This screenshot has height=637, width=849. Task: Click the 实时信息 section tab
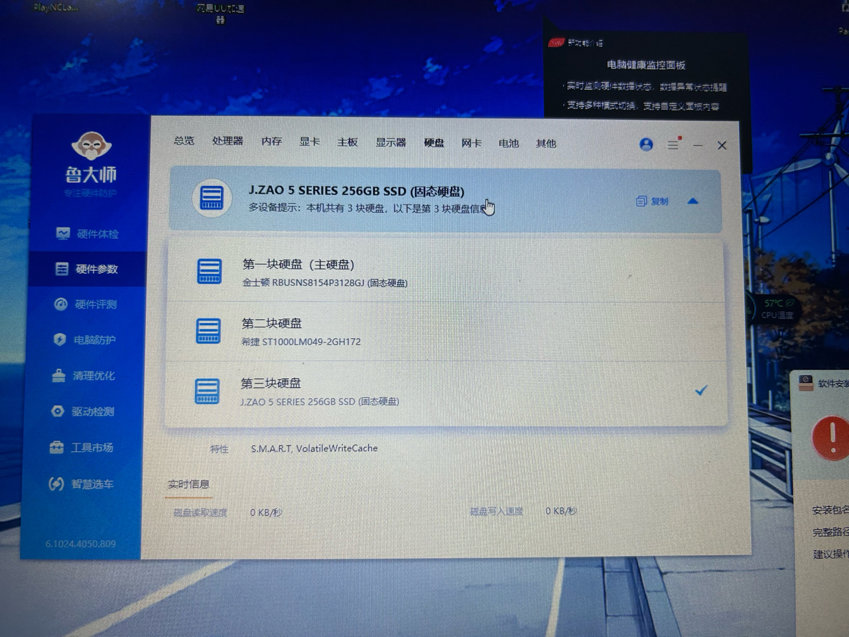coord(188,484)
